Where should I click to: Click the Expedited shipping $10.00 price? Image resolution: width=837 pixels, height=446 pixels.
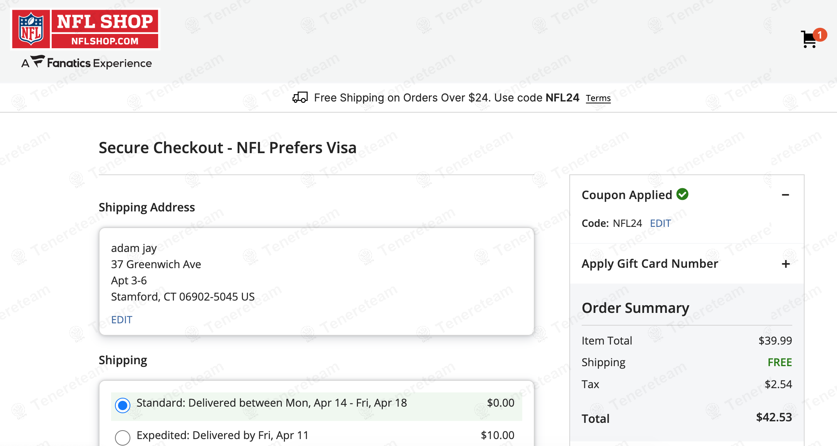coord(497,435)
